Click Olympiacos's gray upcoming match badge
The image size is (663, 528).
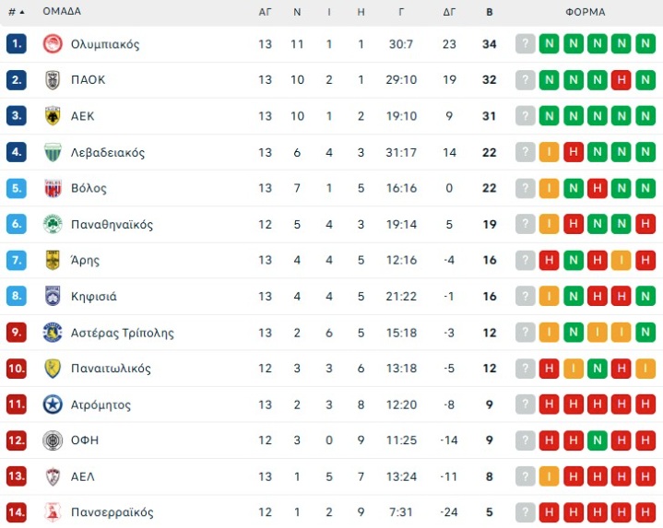pyautogui.click(x=526, y=44)
